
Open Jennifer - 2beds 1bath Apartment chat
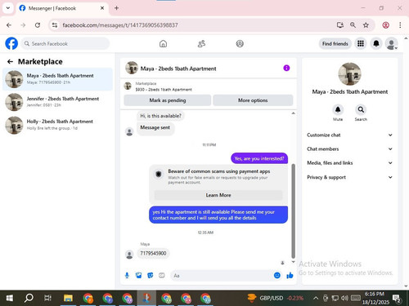[x=57, y=102]
